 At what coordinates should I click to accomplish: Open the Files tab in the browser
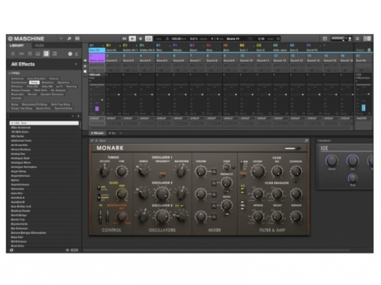[39, 46]
